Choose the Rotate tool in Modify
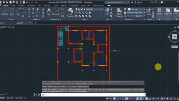The height and width of the screenshot is (101, 179). pyautogui.click(x=33, y=9)
